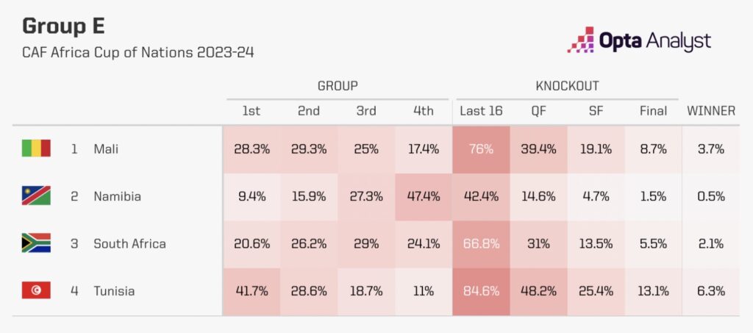Screen dimensions: 753x333
Task: Click the KNOCKOUT section heading
Action: (x=567, y=86)
